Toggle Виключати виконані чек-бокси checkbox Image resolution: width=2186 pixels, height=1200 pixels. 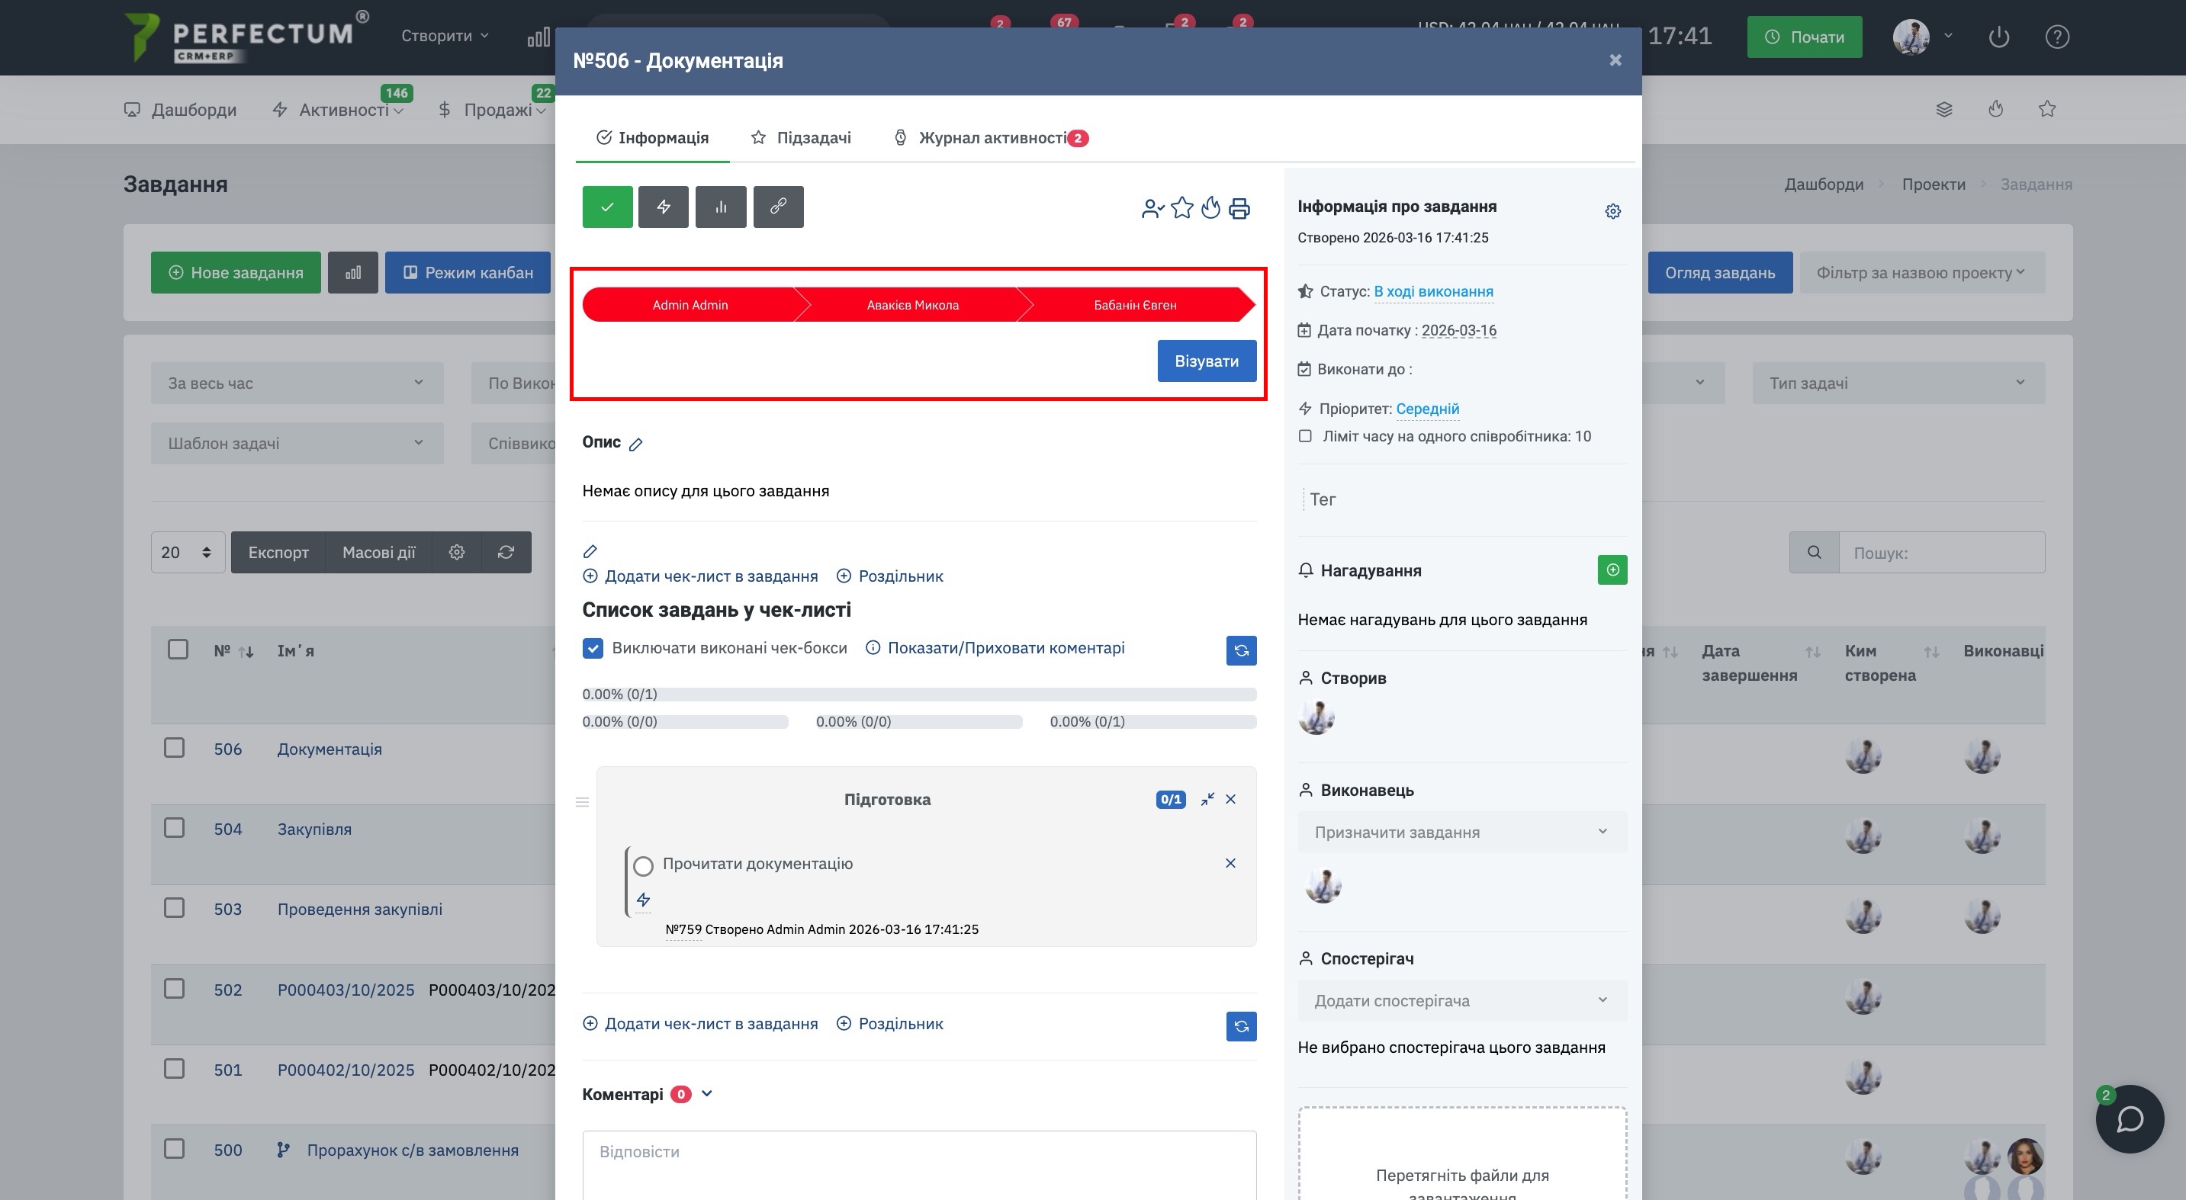point(593,649)
